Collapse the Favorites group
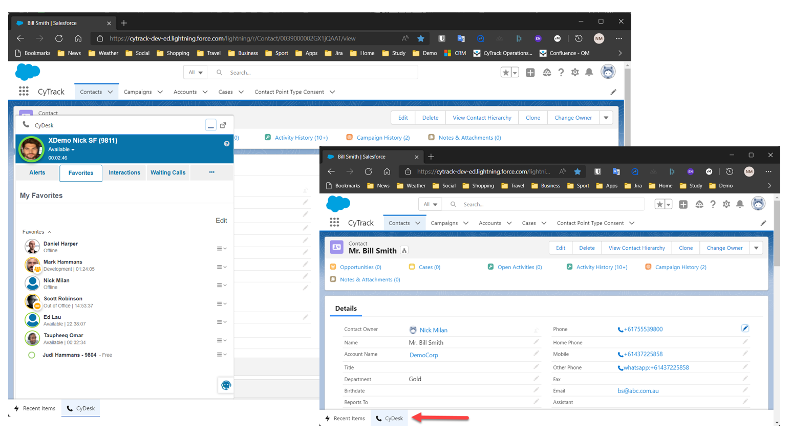Screen dimensions: 791x438 pyautogui.click(x=36, y=232)
